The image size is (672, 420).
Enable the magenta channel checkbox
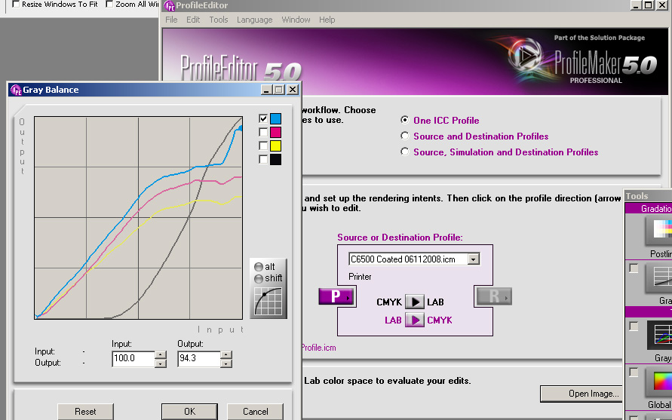click(263, 133)
